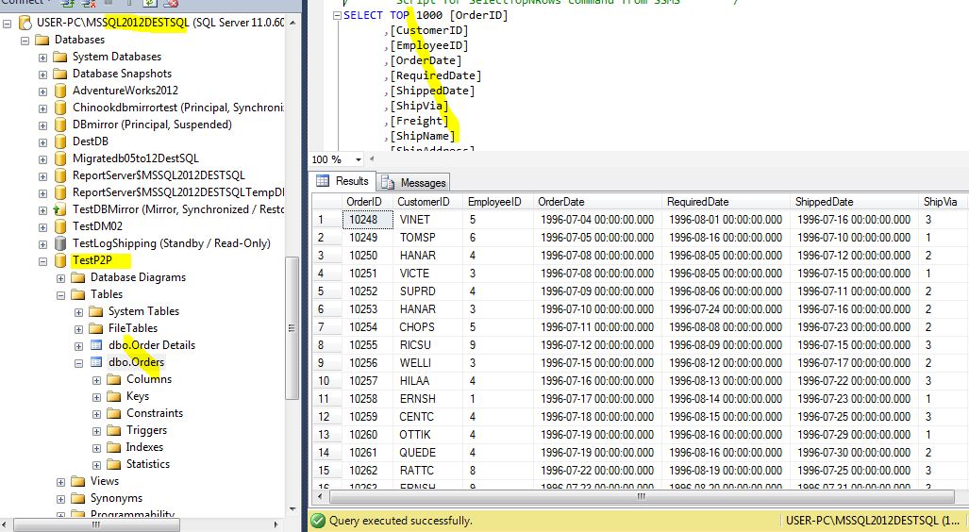Click the results grid scroll-left arrow
This screenshot has height=532, width=969.
tap(321, 496)
